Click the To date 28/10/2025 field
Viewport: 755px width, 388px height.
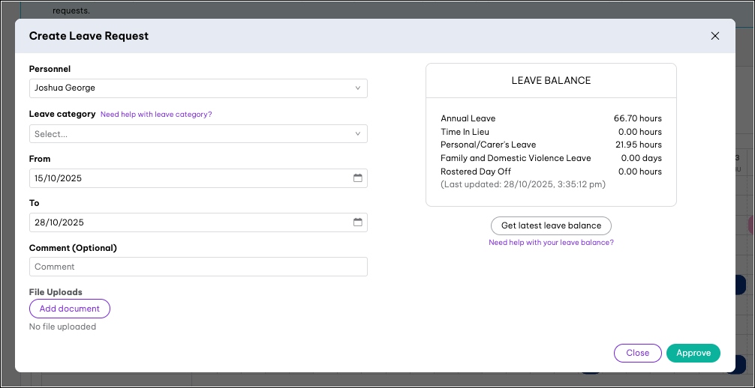188,222
